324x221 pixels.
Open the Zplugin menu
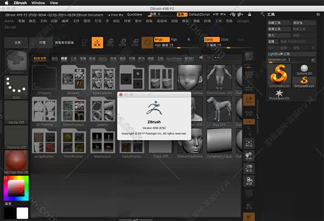243,21
